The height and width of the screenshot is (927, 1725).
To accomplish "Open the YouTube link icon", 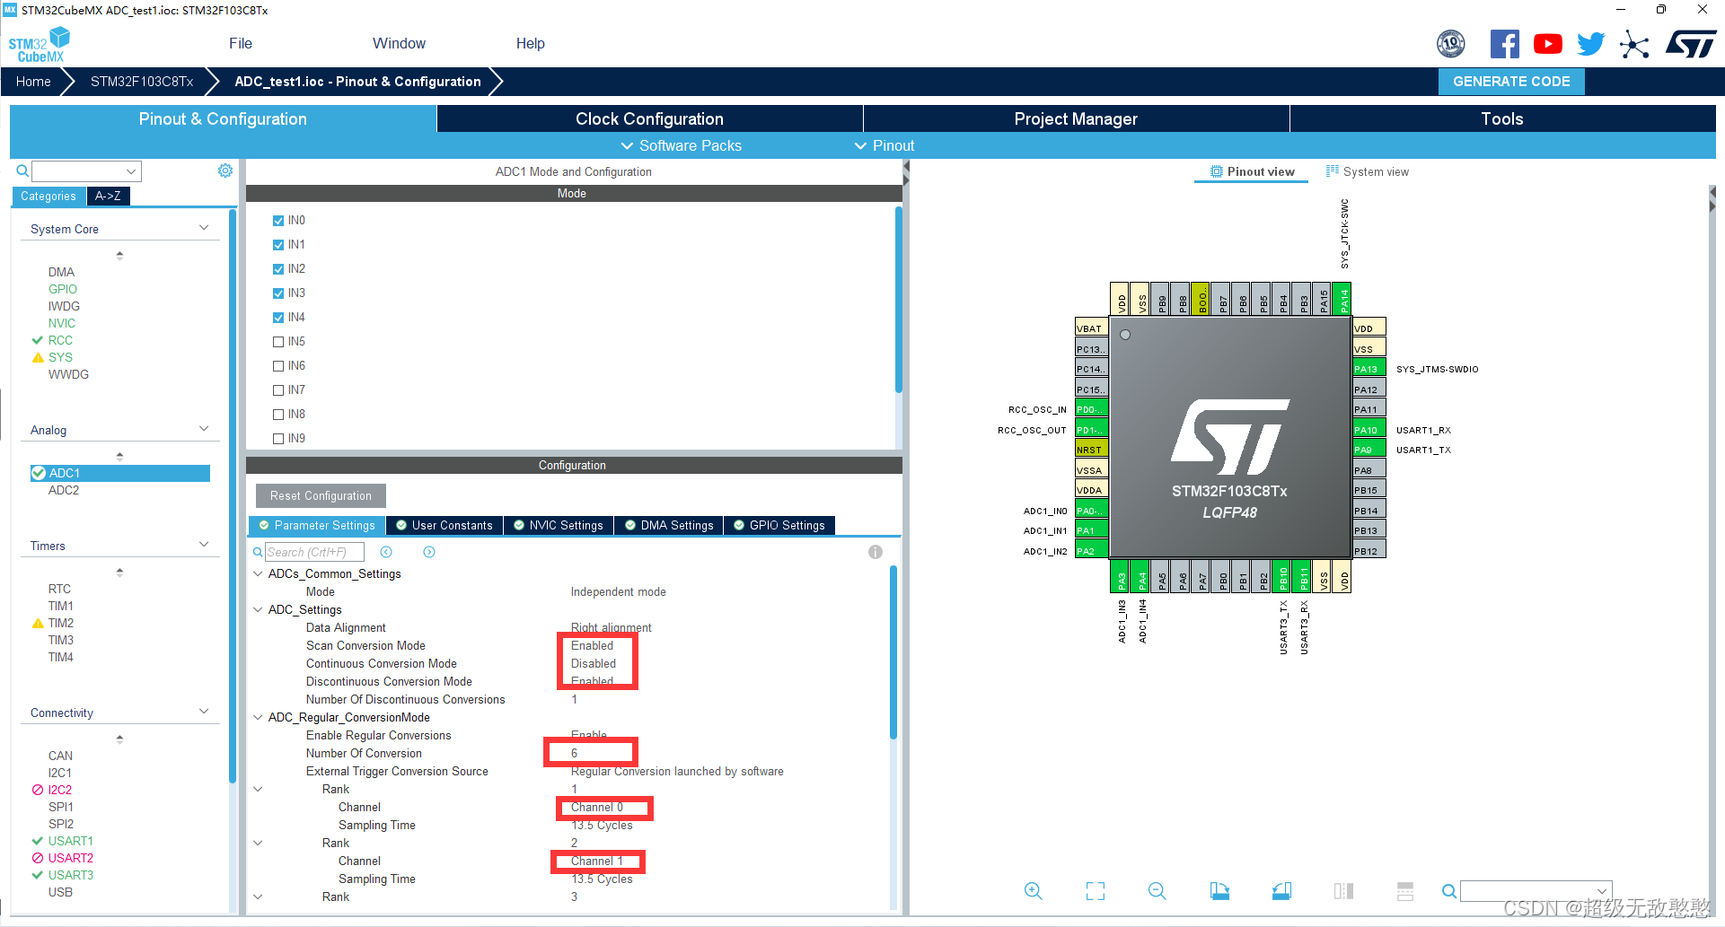I will tap(1547, 44).
